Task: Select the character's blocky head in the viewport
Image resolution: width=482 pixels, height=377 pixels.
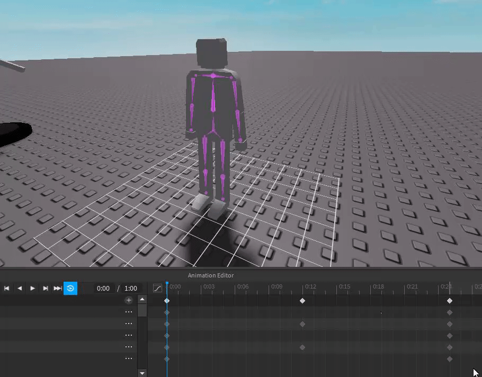Action: coord(212,53)
